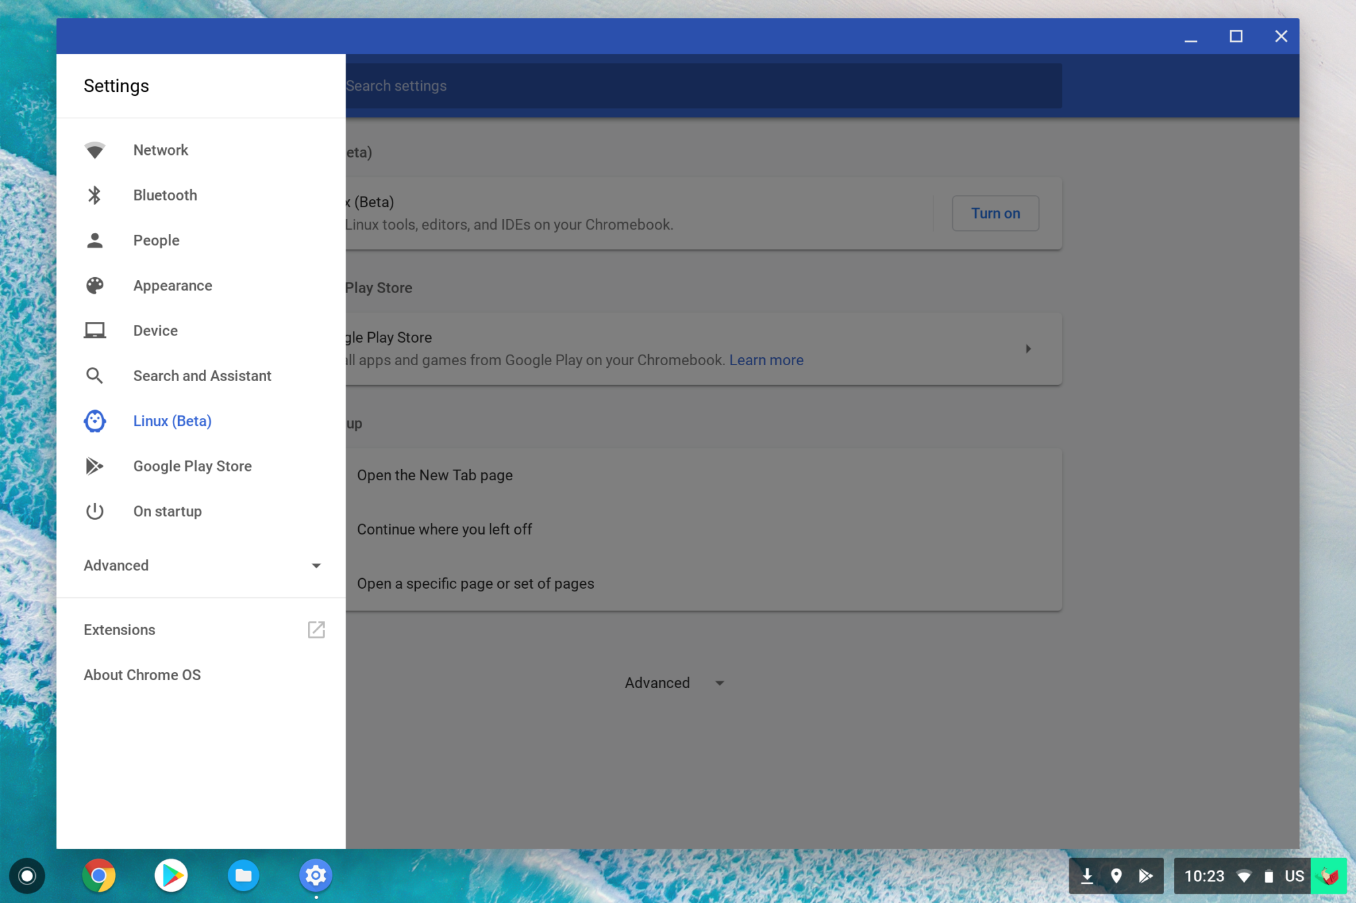The width and height of the screenshot is (1356, 903).
Task: Select Open a specific page option
Action: (475, 583)
